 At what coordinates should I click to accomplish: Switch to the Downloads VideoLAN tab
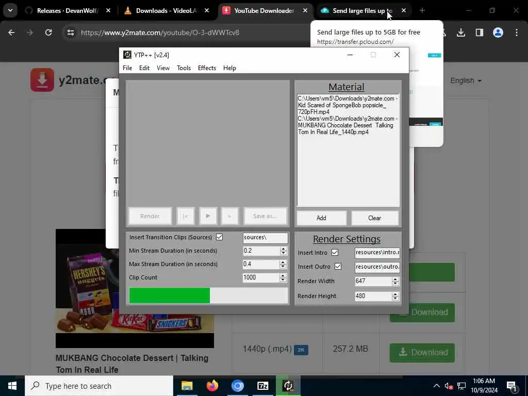pyautogui.click(x=165, y=11)
